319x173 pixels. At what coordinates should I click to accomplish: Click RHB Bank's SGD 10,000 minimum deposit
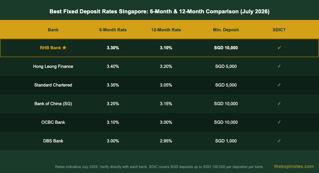tap(226, 48)
